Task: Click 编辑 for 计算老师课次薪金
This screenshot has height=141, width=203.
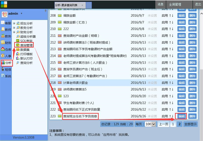Action: click(181, 83)
